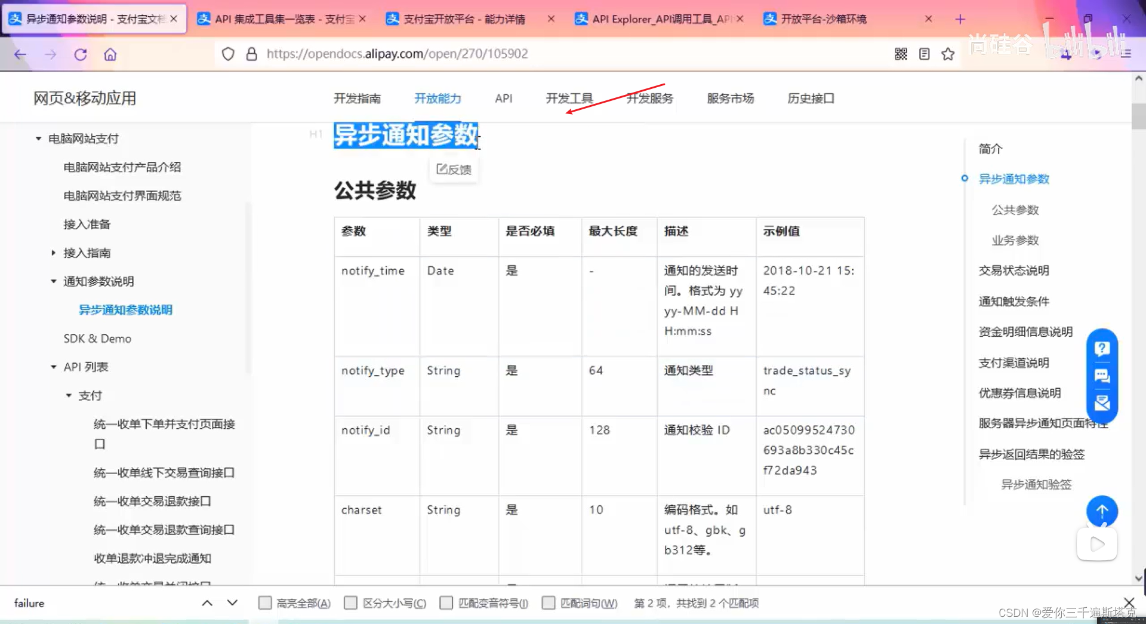Jump back to top with blue arrow button
1146x624 pixels.
coord(1102,511)
